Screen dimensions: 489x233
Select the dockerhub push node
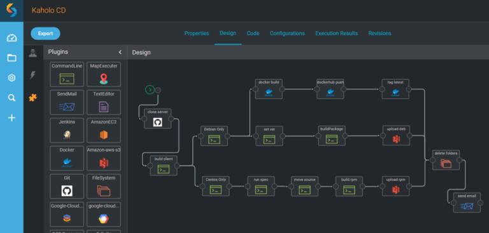coord(330,89)
